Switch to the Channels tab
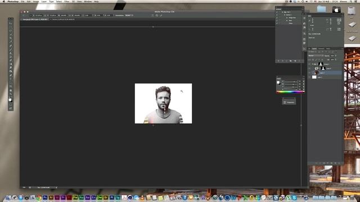 (x=321, y=49)
